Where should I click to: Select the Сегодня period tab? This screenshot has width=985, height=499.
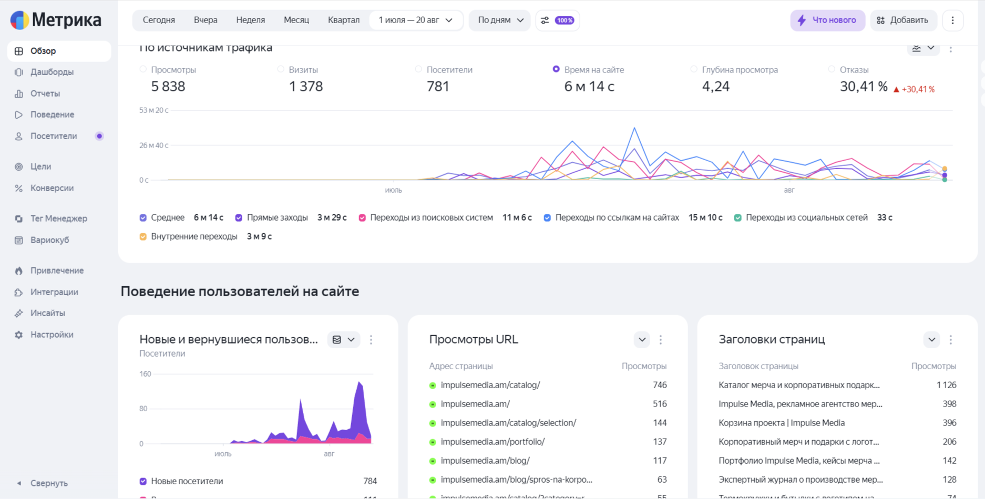(x=159, y=20)
